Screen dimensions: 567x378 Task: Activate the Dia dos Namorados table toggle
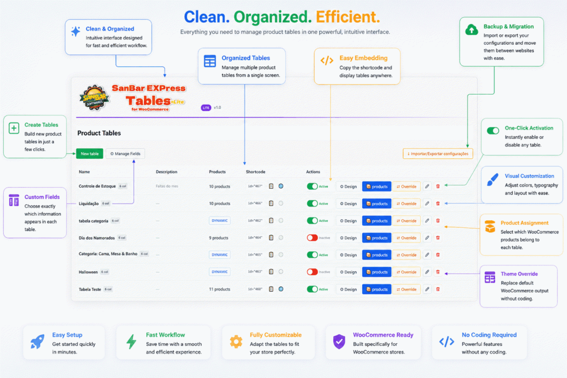(312, 238)
